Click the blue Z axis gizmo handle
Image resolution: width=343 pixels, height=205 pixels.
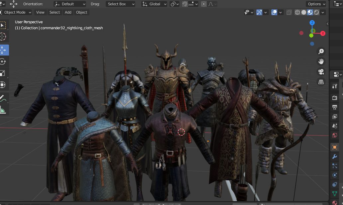tap(312, 23)
